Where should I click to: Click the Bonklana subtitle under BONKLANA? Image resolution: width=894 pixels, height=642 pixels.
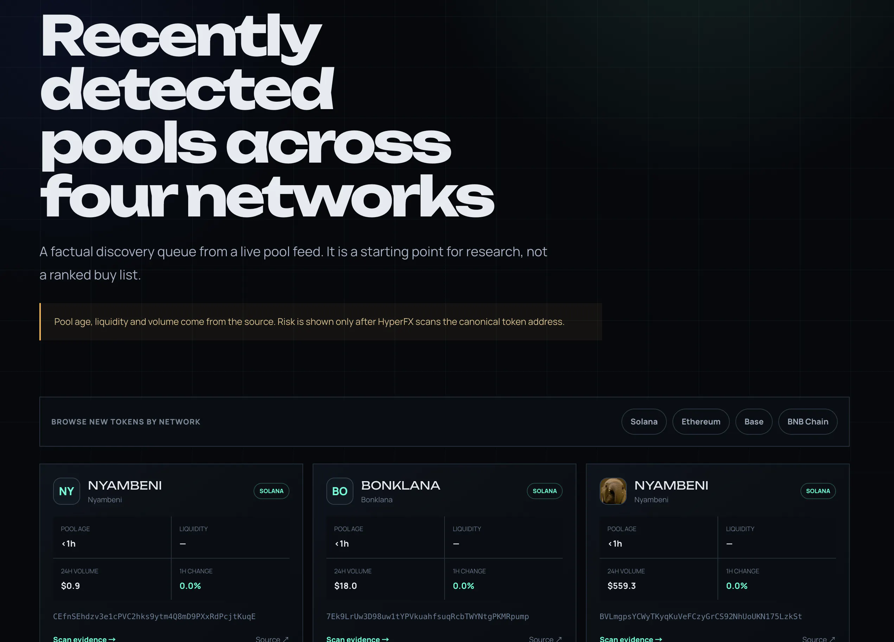click(376, 499)
